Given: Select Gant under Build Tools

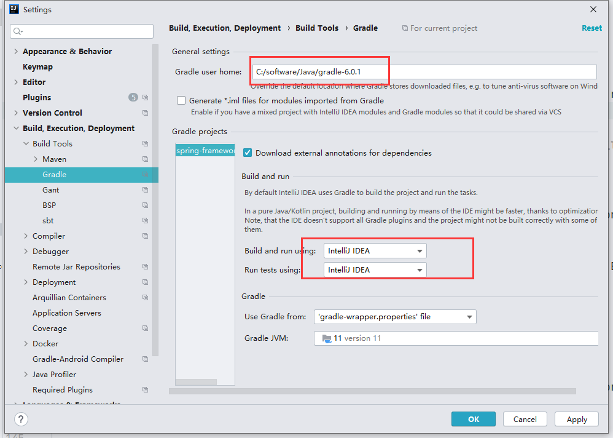Looking at the screenshot, I should coord(50,190).
